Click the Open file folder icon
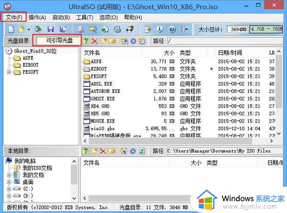 tap(22, 30)
